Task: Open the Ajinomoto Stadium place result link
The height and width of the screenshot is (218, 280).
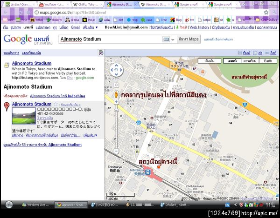Action: click(x=32, y=104)
